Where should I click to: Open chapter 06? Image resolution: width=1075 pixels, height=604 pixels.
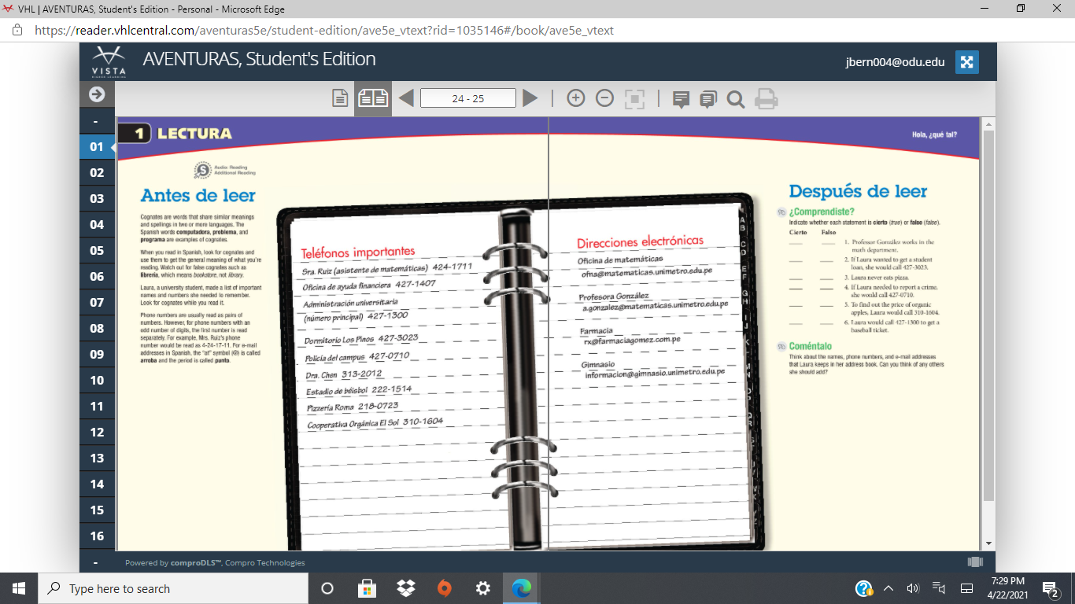pos(97,277)
